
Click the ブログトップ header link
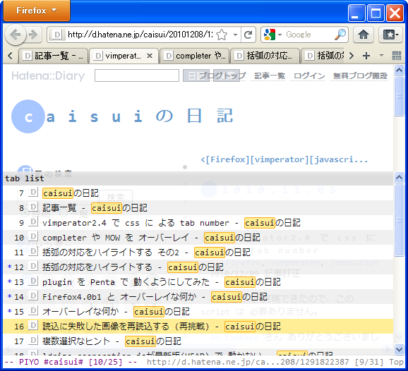point(223,76)
